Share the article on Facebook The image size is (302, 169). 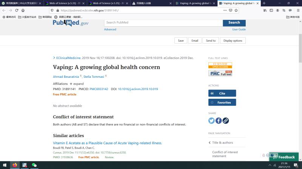[x=219, y=121]
